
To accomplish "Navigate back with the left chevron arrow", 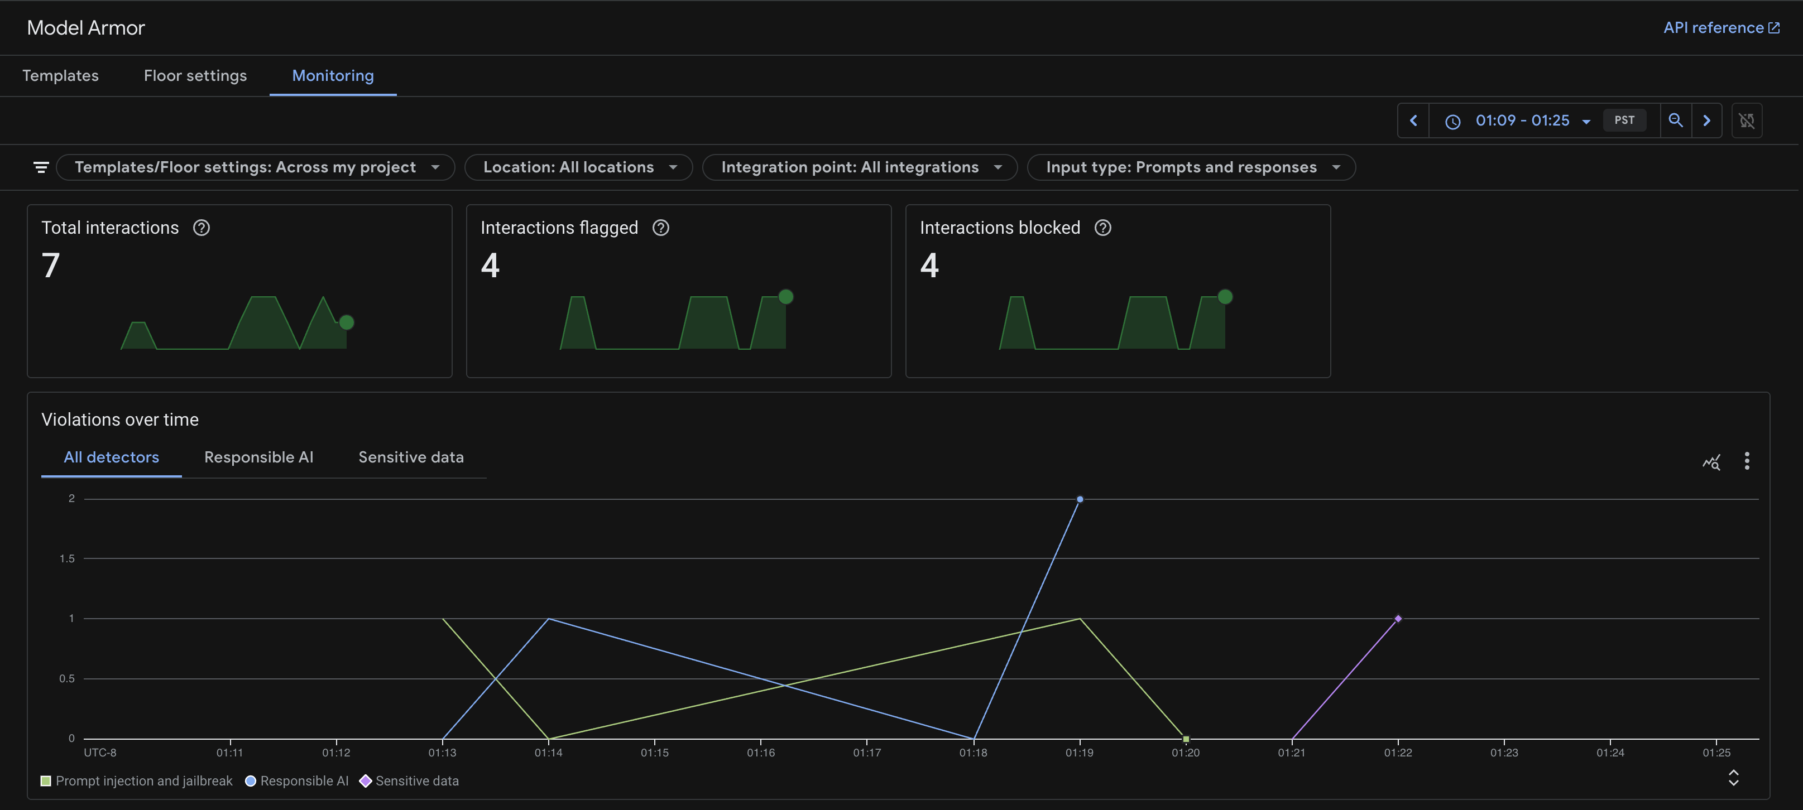I will (1413, 120).
